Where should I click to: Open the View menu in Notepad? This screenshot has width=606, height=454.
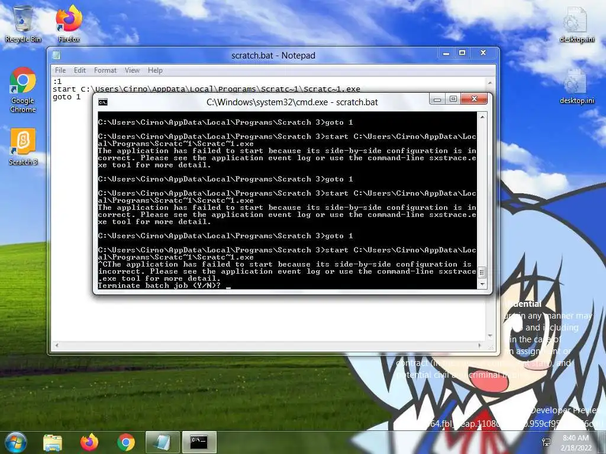[x=132, y=70]
